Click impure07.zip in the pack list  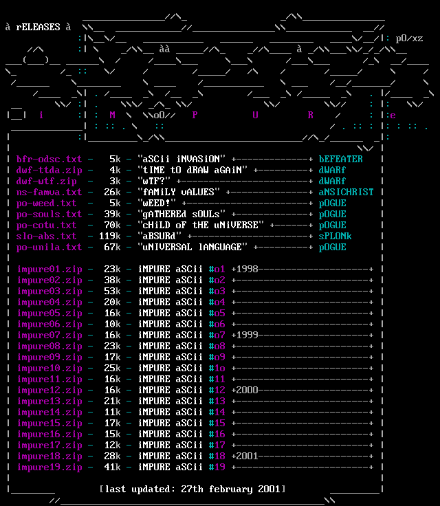[x=49, y=335]
